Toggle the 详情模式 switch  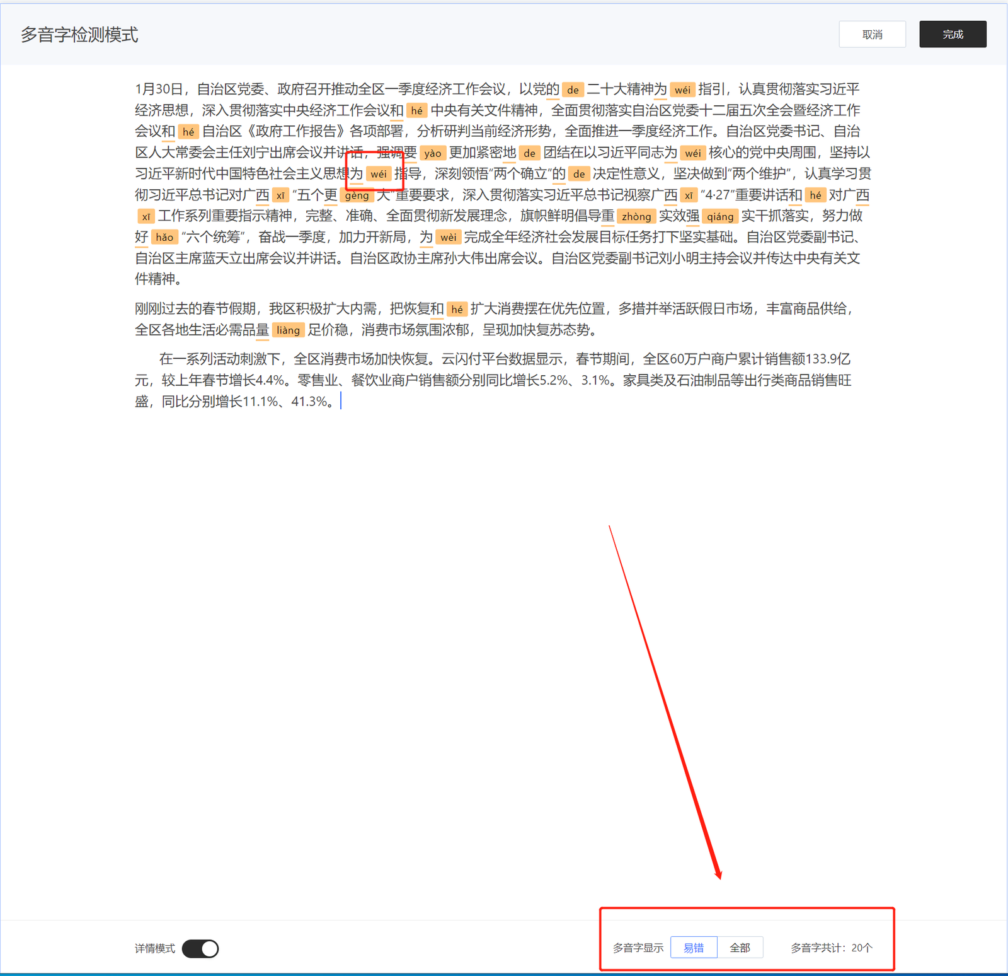pyautogui.click(x=200, y=948)
